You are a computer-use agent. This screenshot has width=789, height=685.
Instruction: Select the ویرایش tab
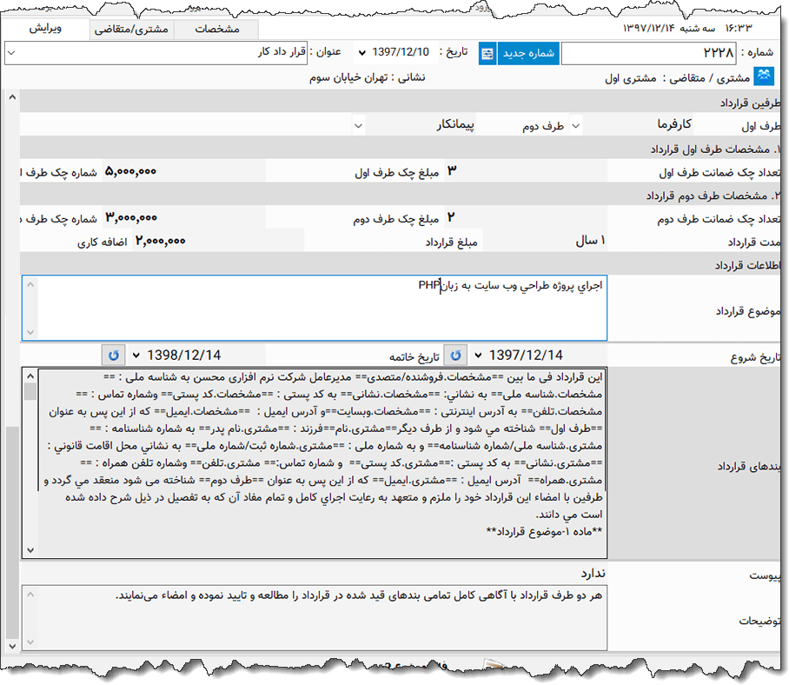[x=45, y=29]
